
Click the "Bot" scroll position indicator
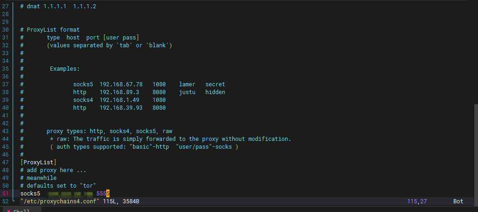click(x=458, y=201)
